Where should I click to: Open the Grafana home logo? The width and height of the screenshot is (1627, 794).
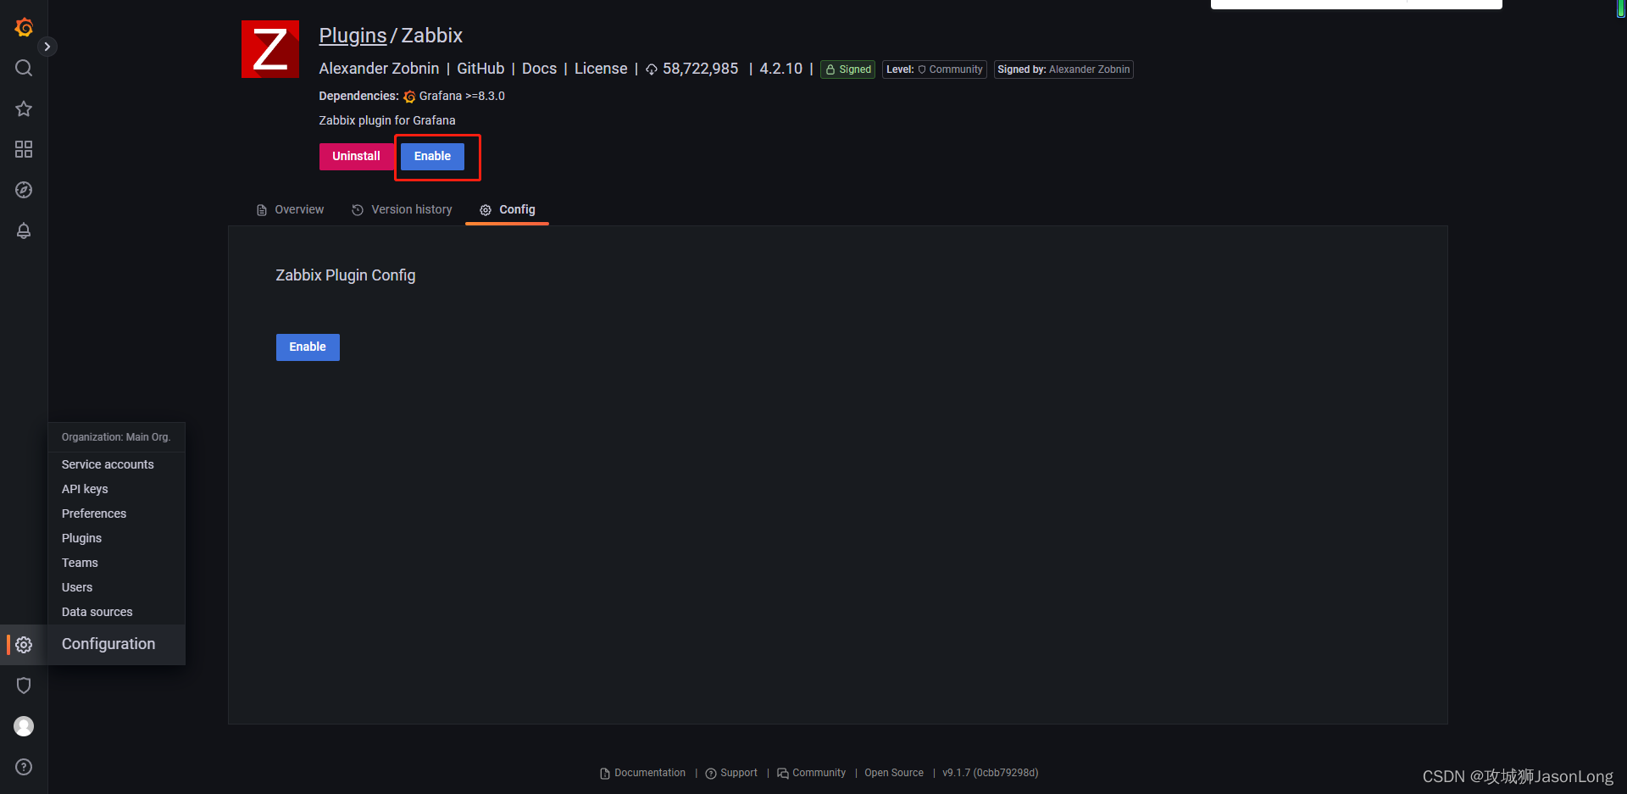pos(24,27)
